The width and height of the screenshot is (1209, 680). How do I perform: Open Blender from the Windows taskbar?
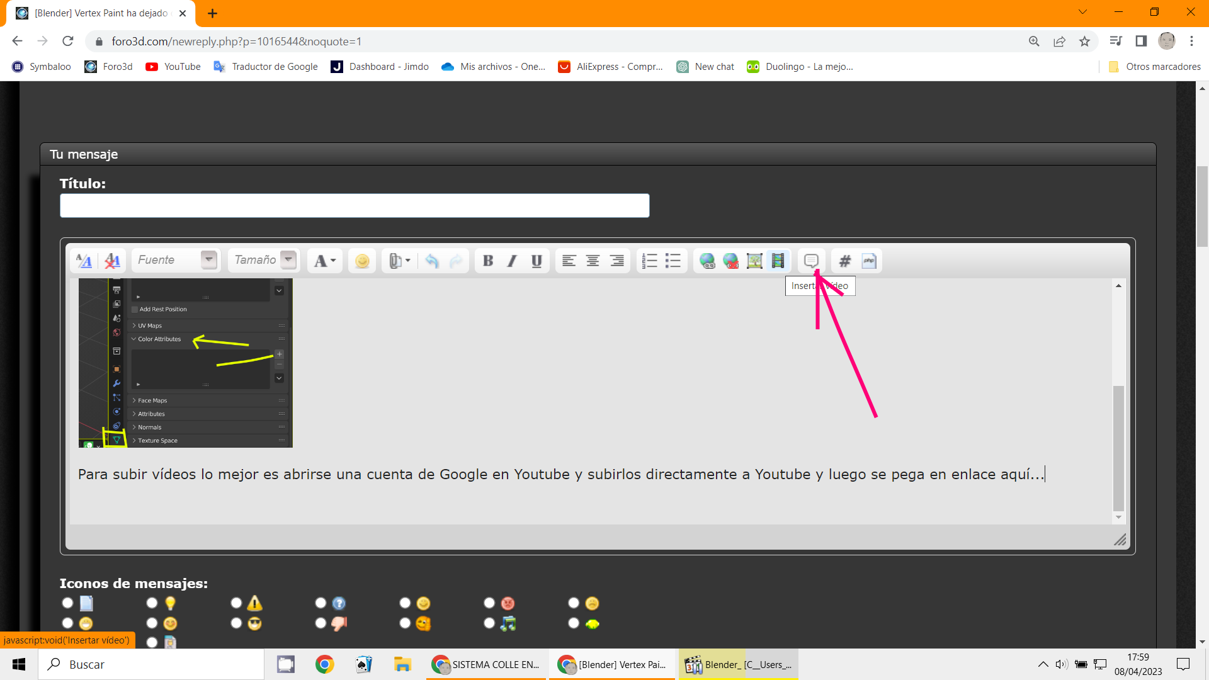(738, 664)
